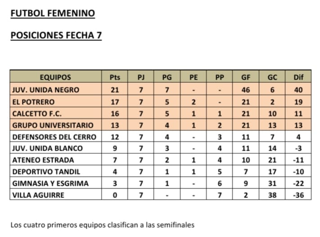Select the GRUPO UNIVERSITARIO cell
320x237 pixels.
click(53, 125)
